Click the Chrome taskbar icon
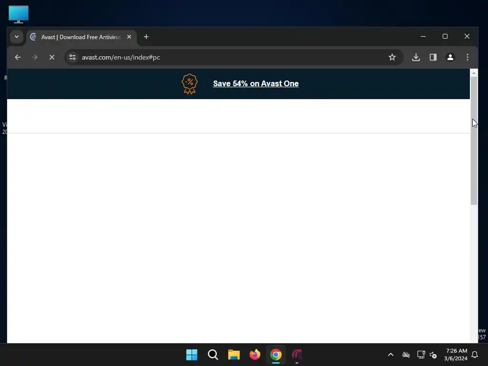The height and width of the screenshot is (366, 488). (276, 355)
